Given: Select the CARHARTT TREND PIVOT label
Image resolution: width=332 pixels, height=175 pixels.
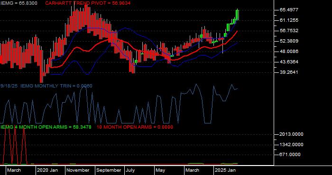Looking at the screenshot, I should click(88, 3).
